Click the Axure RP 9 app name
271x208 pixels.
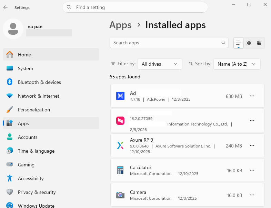click(142, 140)
